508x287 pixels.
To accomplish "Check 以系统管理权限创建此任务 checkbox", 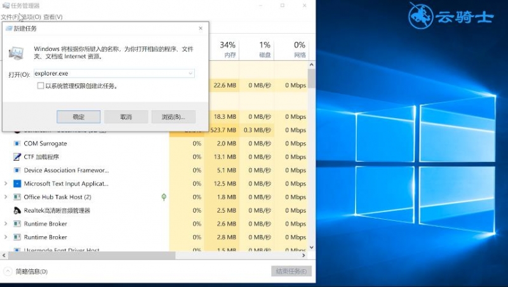I will click(x=41, y=86).
